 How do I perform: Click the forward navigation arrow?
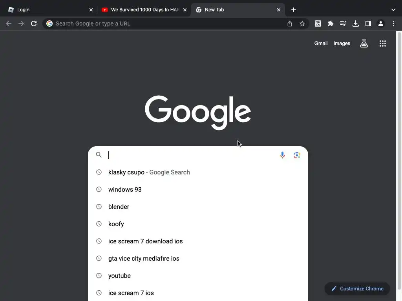point(21,24)
